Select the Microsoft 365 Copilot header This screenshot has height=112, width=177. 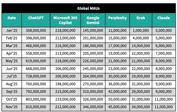pos(65,20)
